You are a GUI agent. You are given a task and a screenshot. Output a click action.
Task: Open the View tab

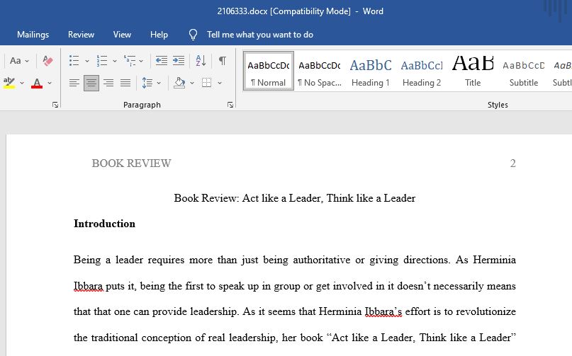[x=122, y=35]
